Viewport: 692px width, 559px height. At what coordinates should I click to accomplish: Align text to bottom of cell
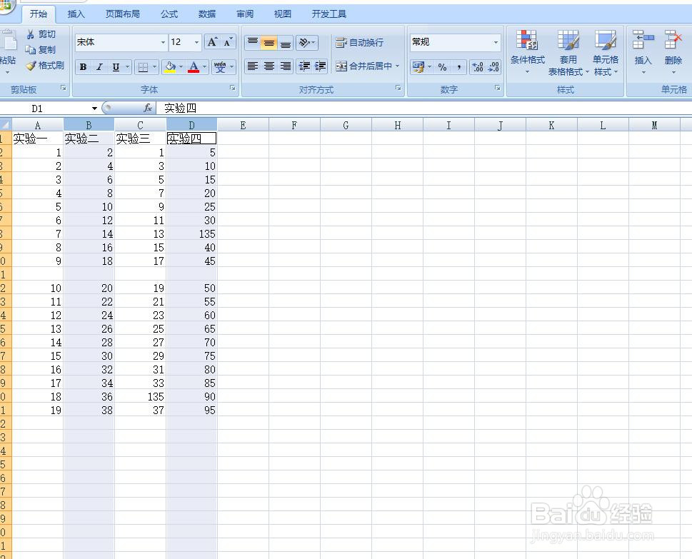286,42
